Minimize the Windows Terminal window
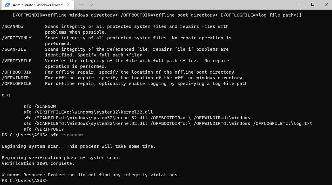This screenshot has height=185, width=332. 299,5
